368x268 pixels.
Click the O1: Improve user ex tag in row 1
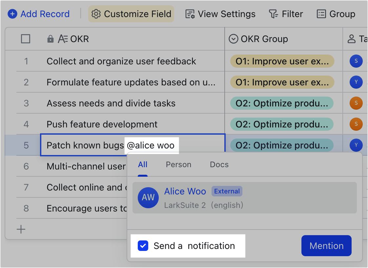[x=283, y=61]
